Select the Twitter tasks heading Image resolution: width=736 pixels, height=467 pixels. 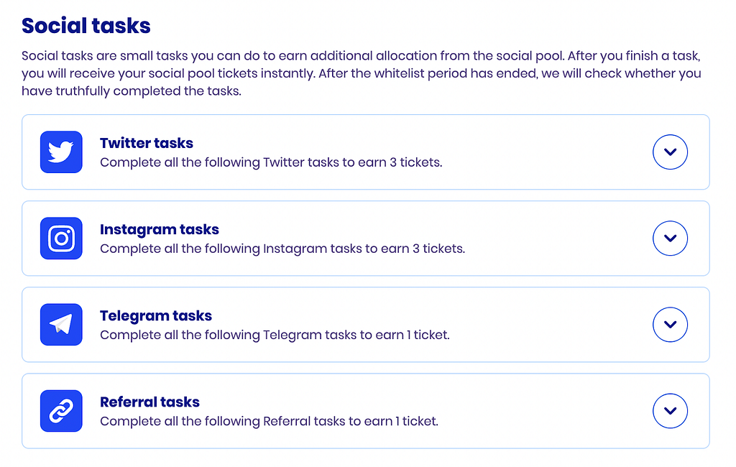(x=147, y=143)
